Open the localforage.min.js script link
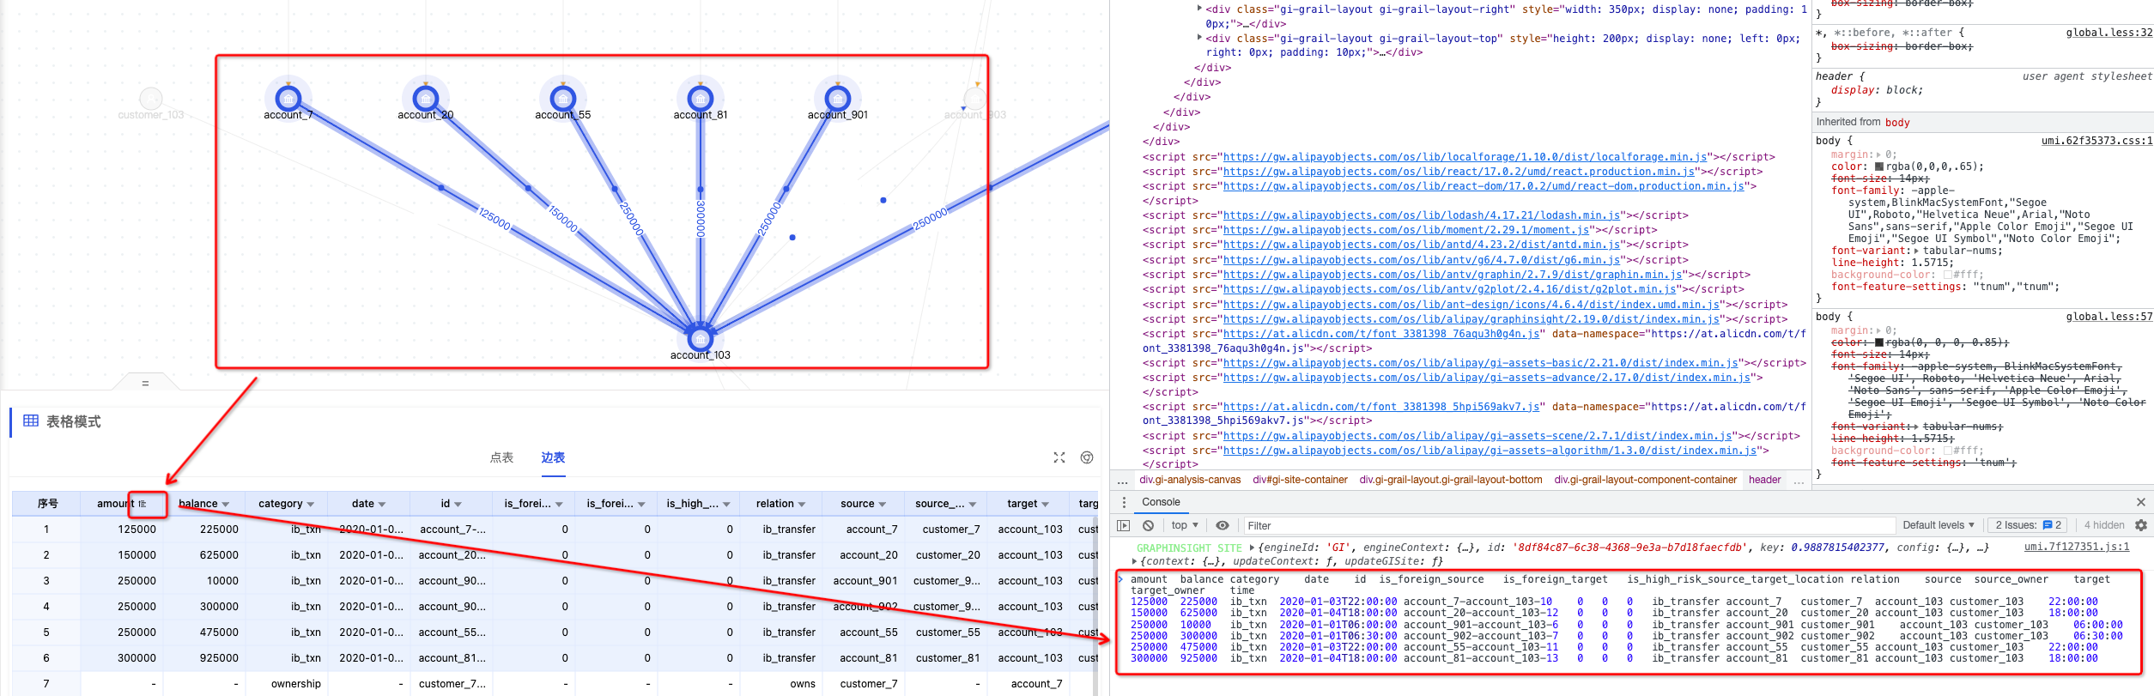Screen dimensions: 2154x696 (x=1465, y=157)
